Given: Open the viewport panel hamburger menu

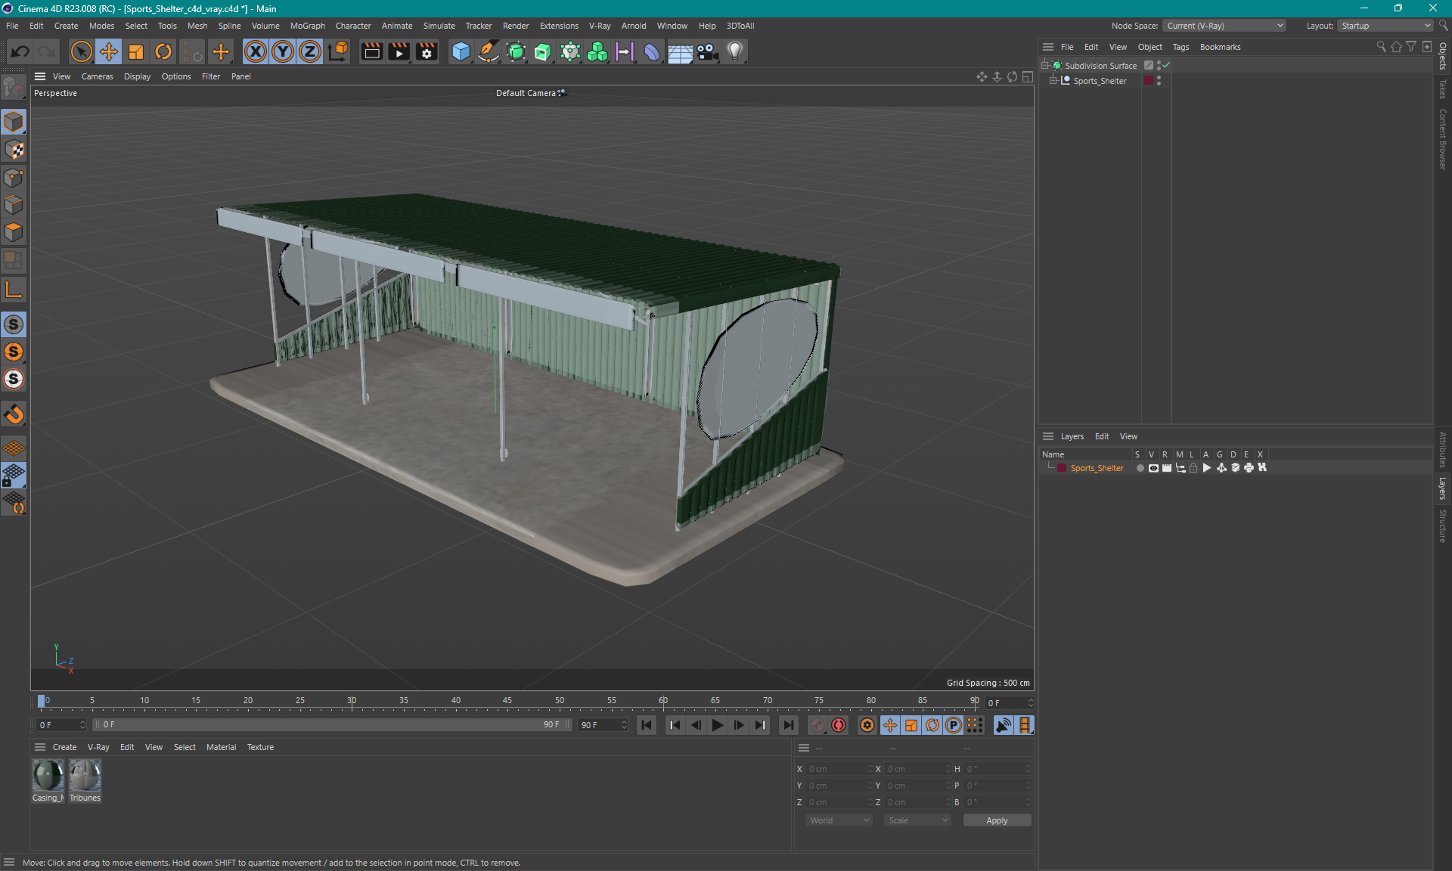Looking at the screenshot, I should click(x=40, y=76).
